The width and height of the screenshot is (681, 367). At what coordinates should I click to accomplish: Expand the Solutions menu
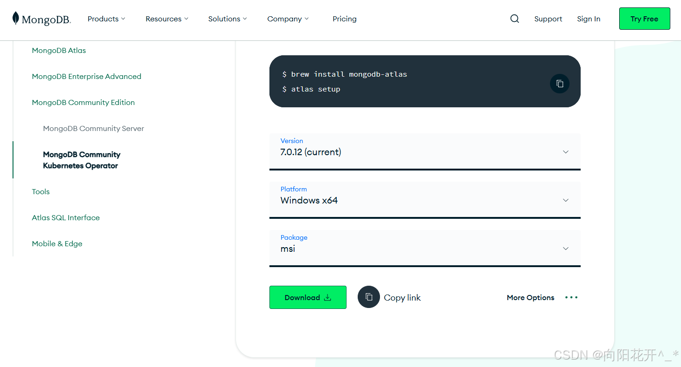pos(228,19)
